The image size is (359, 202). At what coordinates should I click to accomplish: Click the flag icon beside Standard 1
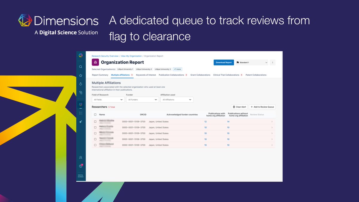click(x=238, y=63)
